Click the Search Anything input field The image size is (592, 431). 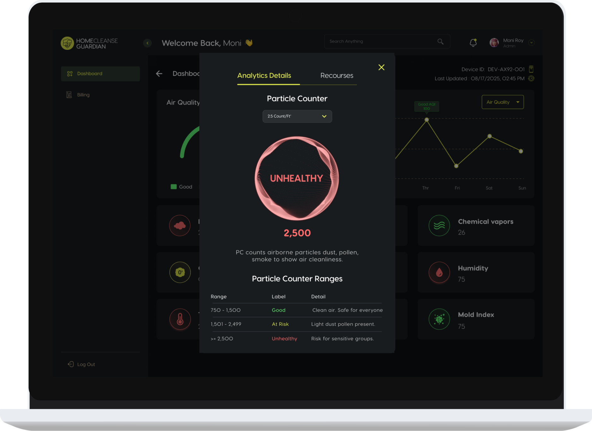(x=380, y=42)
